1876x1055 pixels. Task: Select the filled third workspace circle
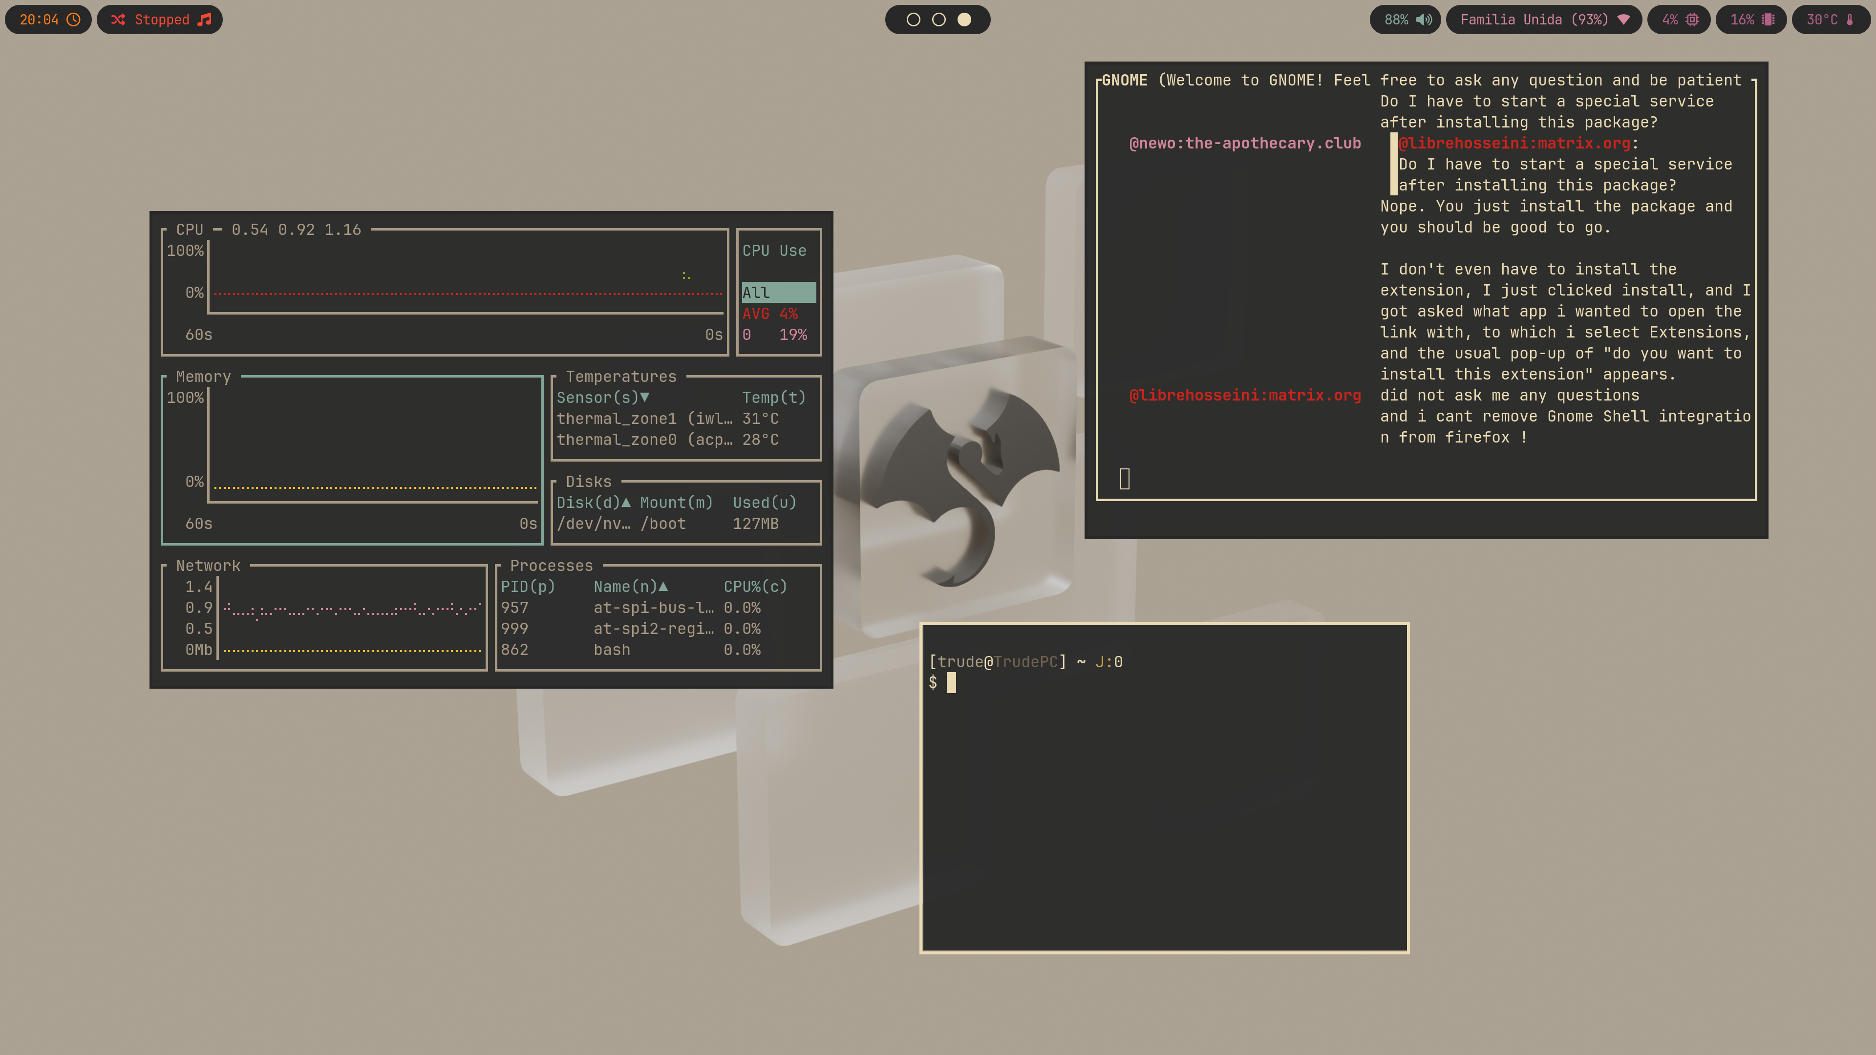[964, 20]
